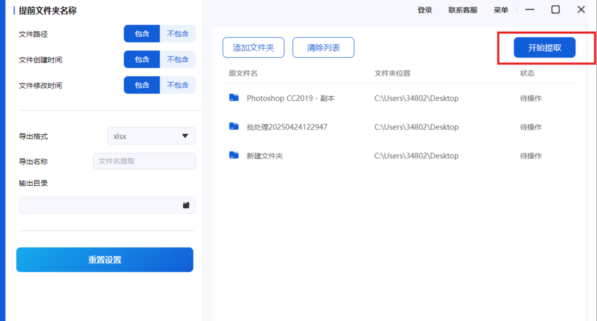Click the 原文件名 column header
597x321 pixels.
point(243,73)
